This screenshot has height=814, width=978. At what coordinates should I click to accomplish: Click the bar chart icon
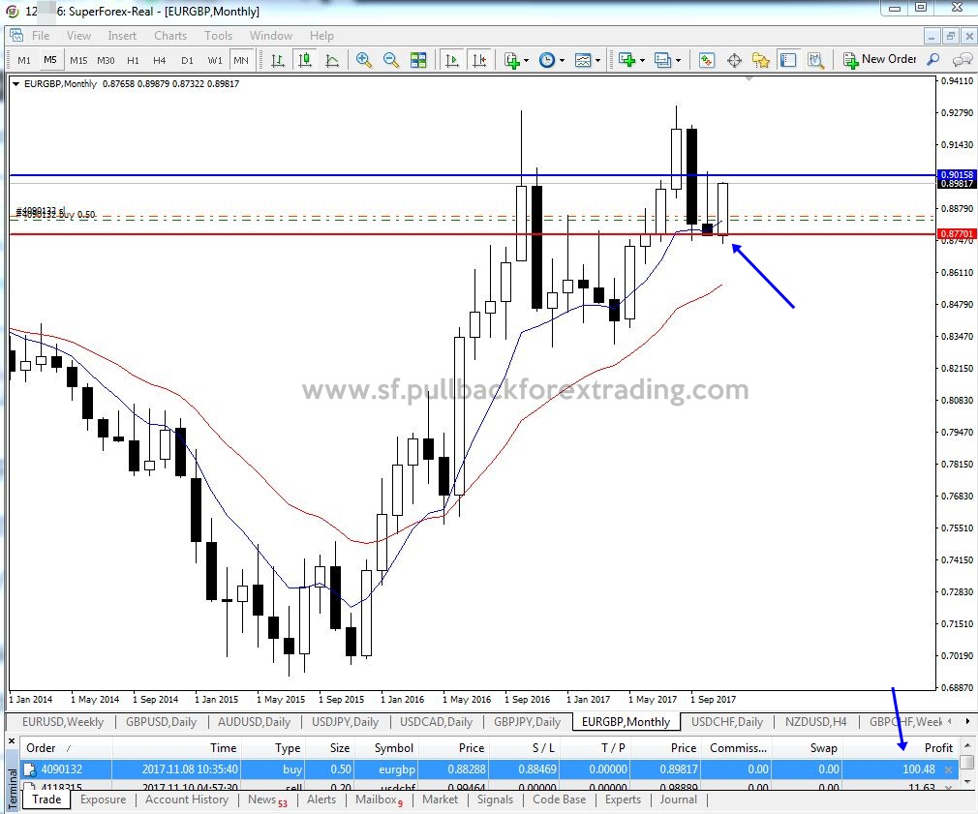278,60
